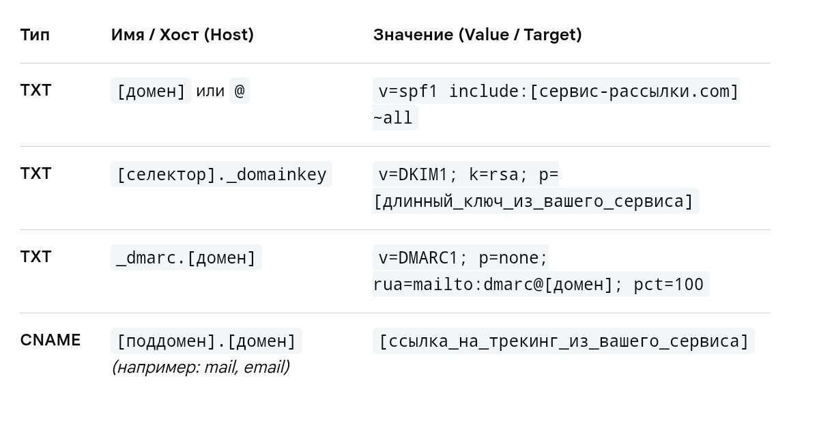Select the '[домен]' host code chip
This screenshot has width=819, height=426.
pyautogui.click(x=152, y=91)
